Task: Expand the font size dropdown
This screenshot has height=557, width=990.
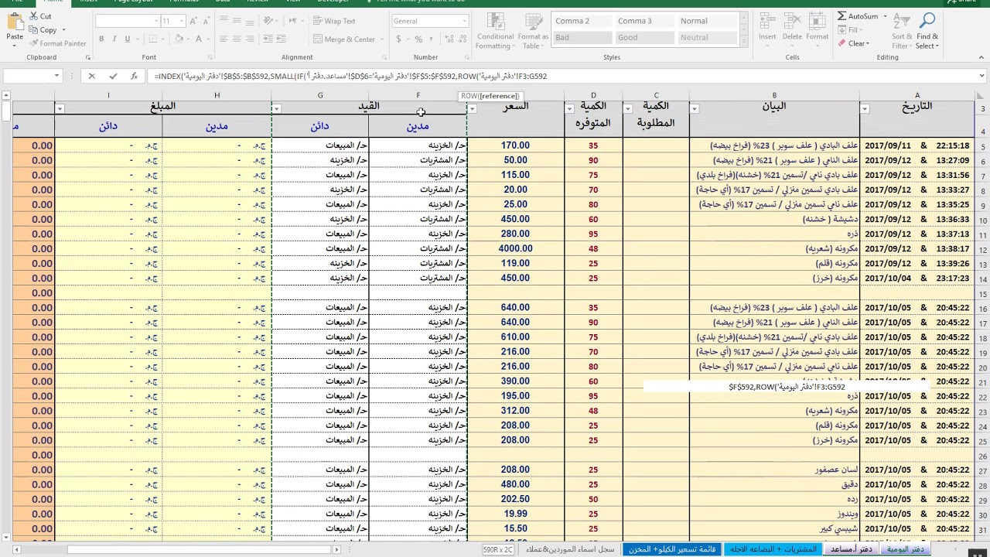Action: pyautogui.click(x=180, y=21)
